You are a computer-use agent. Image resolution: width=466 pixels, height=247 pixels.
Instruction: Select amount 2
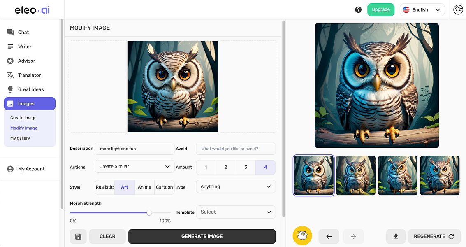[226, 167]
